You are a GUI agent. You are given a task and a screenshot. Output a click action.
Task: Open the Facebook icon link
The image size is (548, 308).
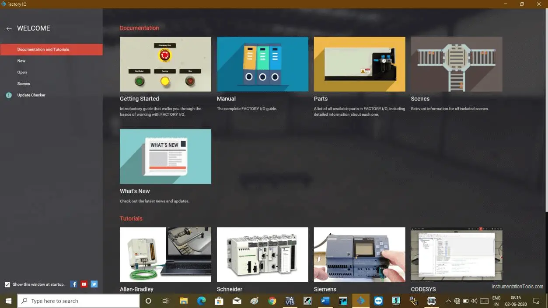click(x=73, y=284)
